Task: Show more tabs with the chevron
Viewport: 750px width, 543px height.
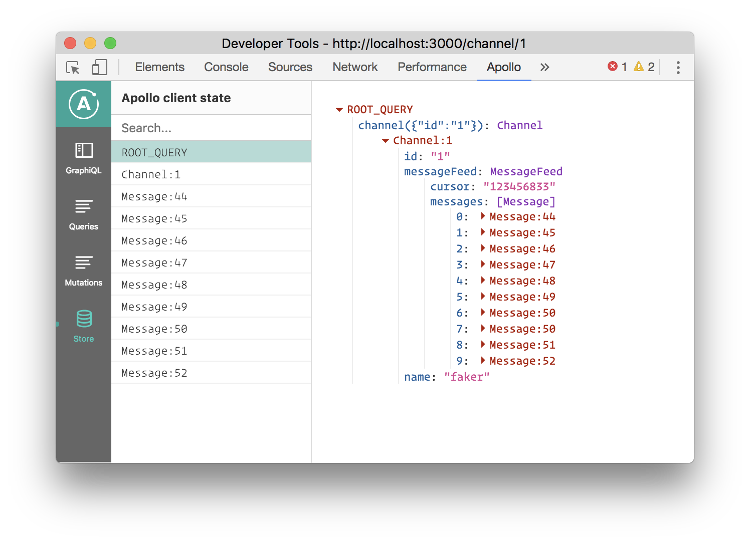Action: (x=545, y=67)
